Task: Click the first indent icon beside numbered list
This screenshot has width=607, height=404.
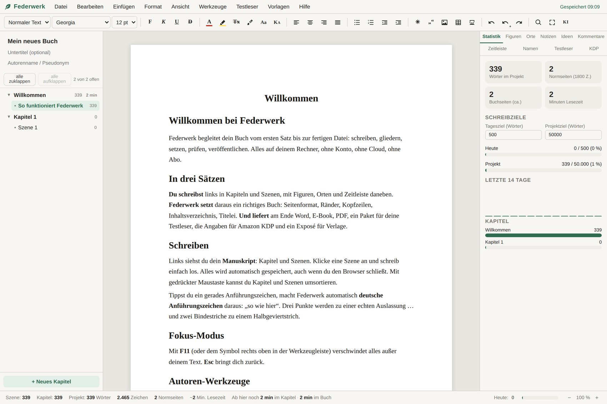Action: [385, 22]
